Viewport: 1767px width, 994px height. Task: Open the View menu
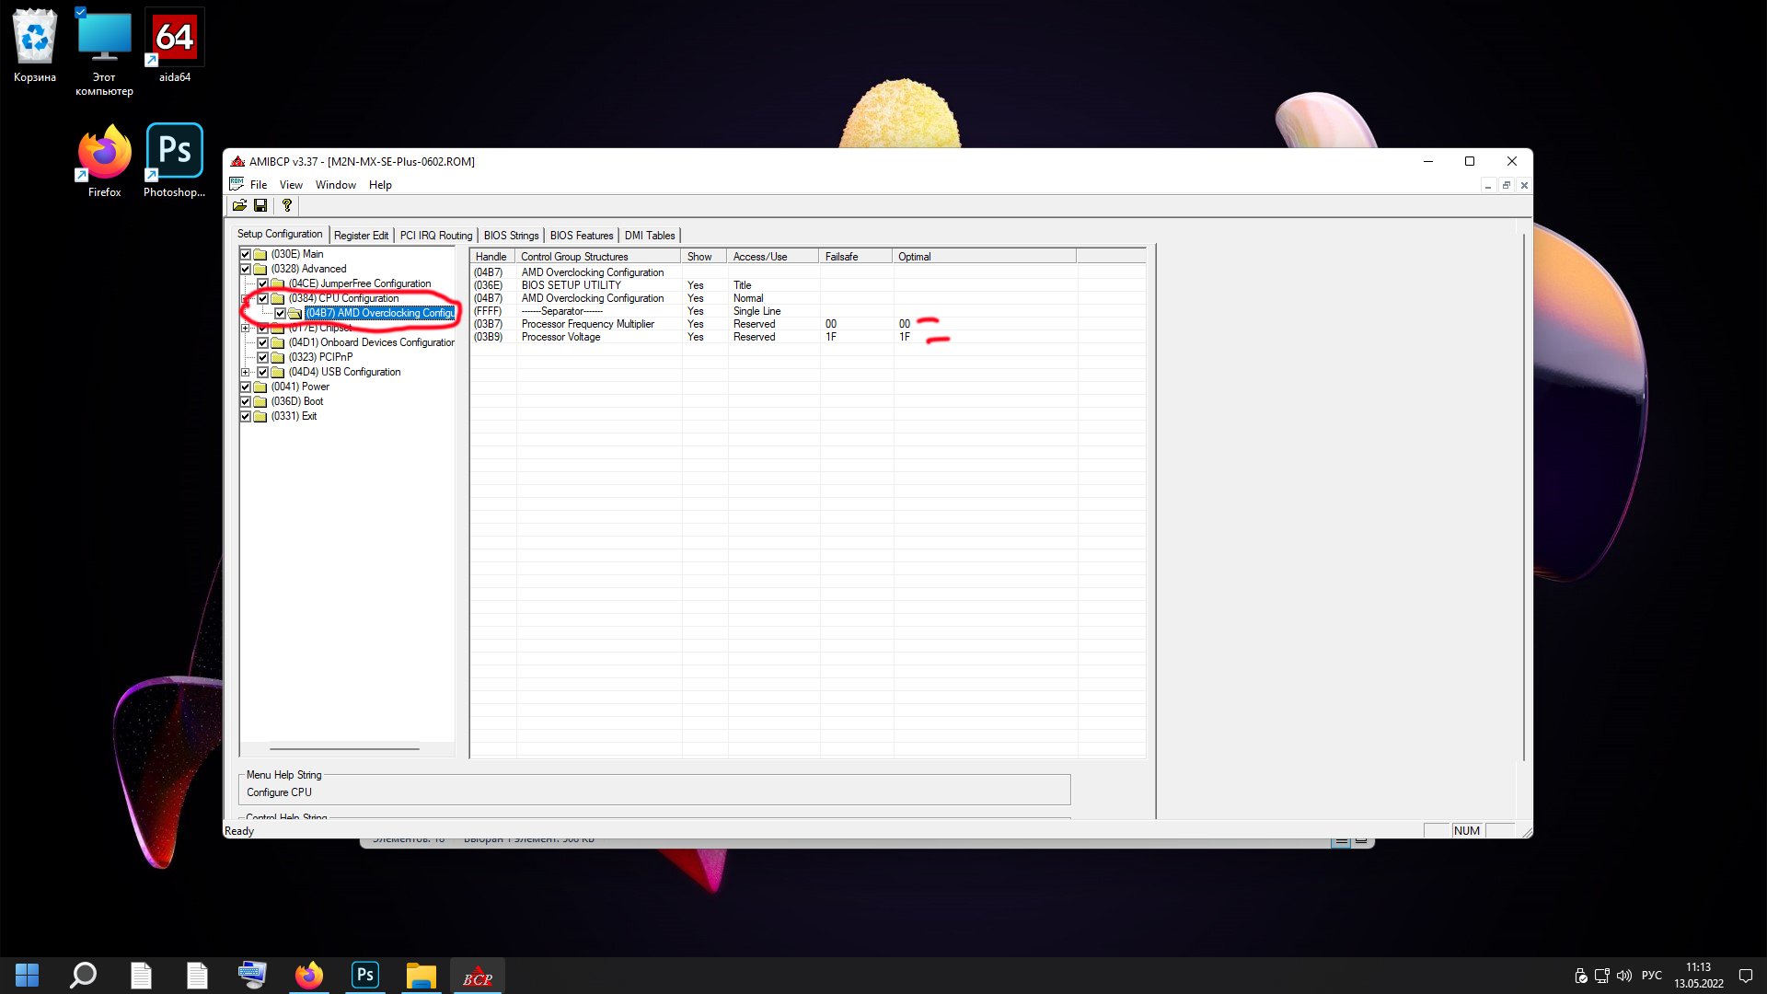point(291,185)
